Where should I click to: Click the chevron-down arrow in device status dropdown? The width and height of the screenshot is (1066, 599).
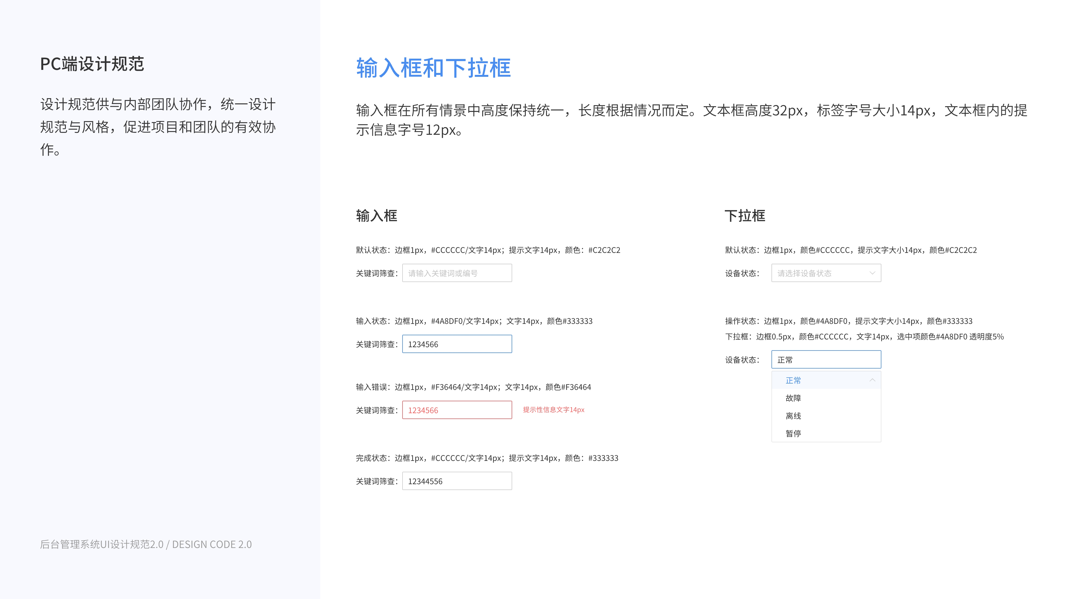872,273
